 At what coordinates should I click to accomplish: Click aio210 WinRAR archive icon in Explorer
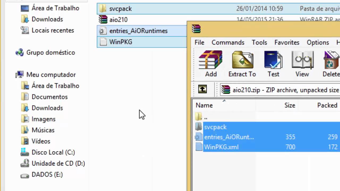103,20
